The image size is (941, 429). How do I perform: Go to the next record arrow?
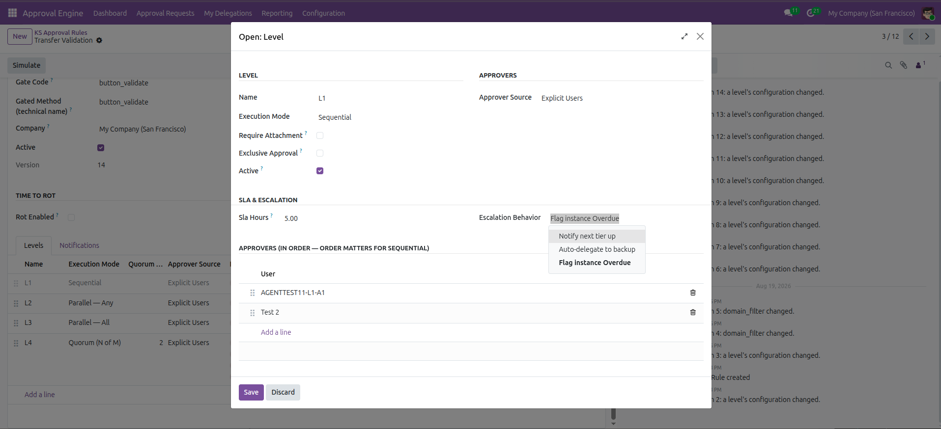(927, 36)
